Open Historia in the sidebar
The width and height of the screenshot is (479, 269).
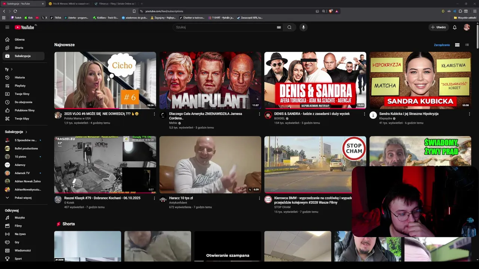pyautogui.click(x=23, y=77)
